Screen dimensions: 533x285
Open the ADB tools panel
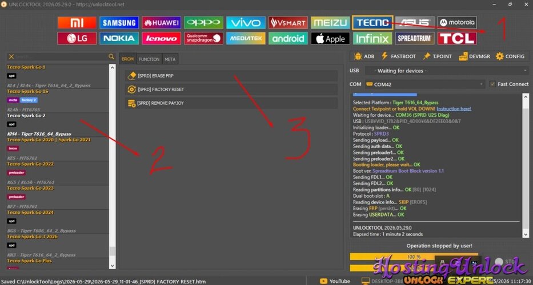tap(364, 56)
